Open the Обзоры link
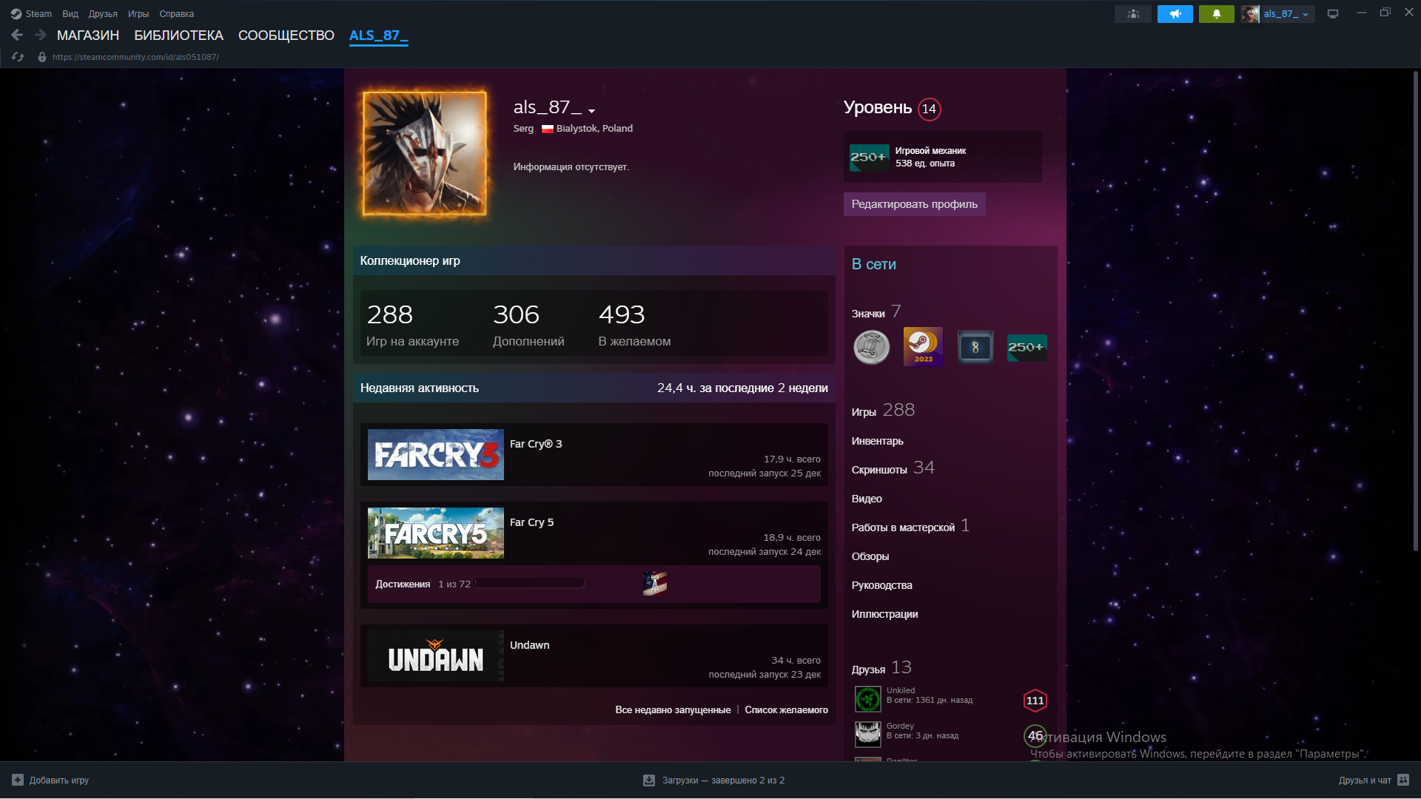The height and width of the screenshot is (799, 1421). tap(870, 556)
